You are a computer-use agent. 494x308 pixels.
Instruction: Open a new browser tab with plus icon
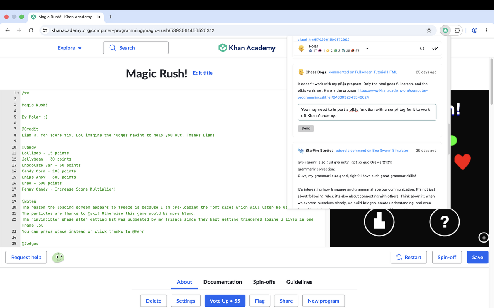tap(110, 17)
